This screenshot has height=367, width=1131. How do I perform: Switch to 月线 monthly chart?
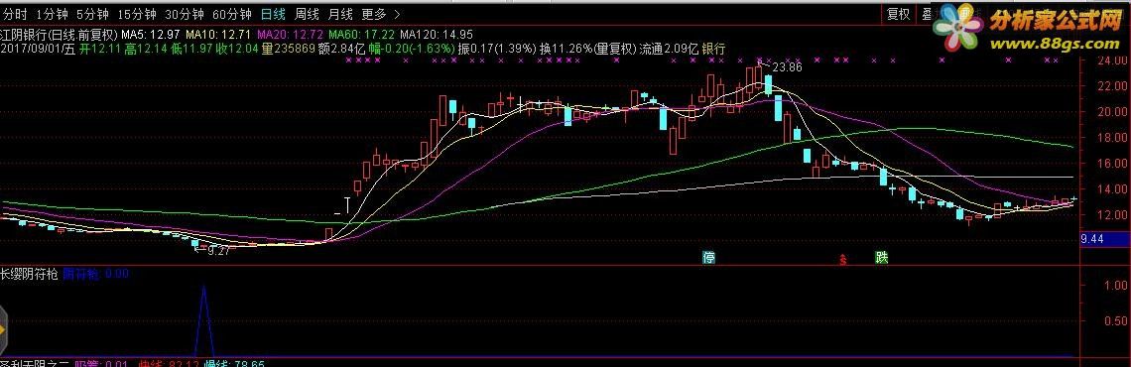pyautogui.click(x=339, y=14)
